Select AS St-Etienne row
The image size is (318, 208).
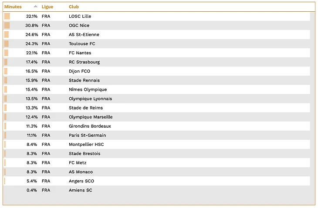pyautogui.click(x=156, y=35)
